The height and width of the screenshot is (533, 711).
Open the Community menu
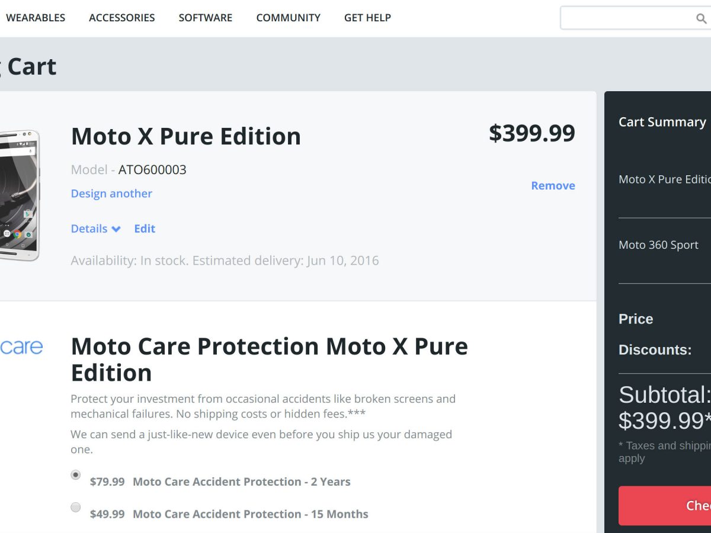[x=288, y=18]
